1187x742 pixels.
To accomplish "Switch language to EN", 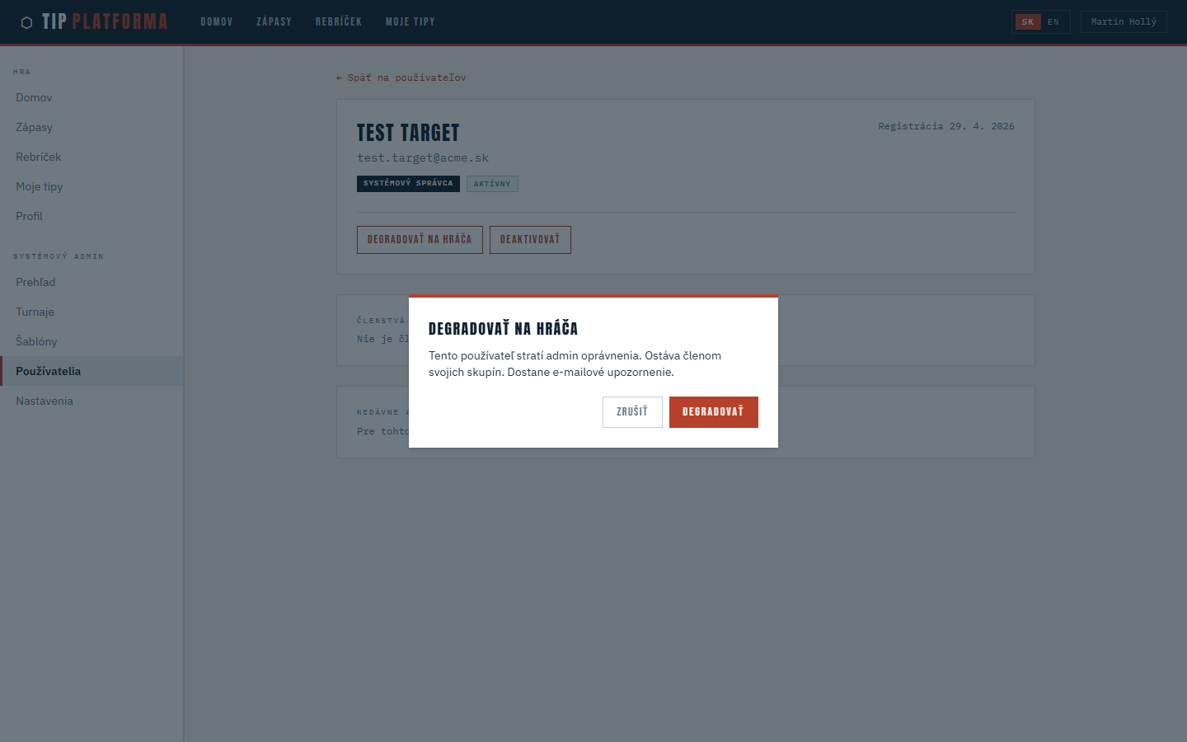I will pyautogui.click(x=1053, y=22).
